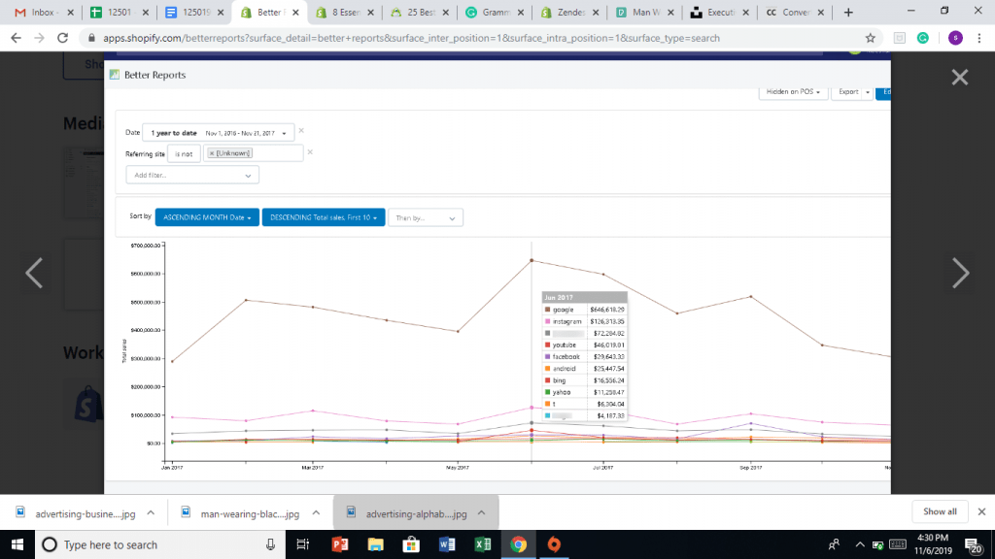The image size is (995, 559).
Task: Switch to the Zendesk tab
Action: [x=569, y=12]
